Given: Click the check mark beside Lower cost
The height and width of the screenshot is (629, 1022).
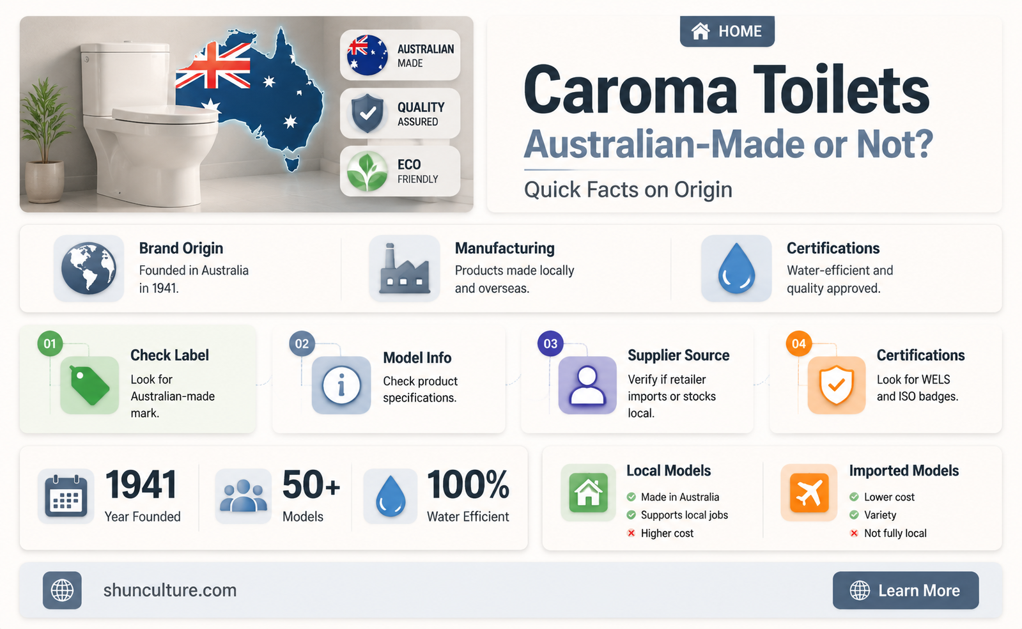Looking at the screenshot, I should (x=854, y=497).
